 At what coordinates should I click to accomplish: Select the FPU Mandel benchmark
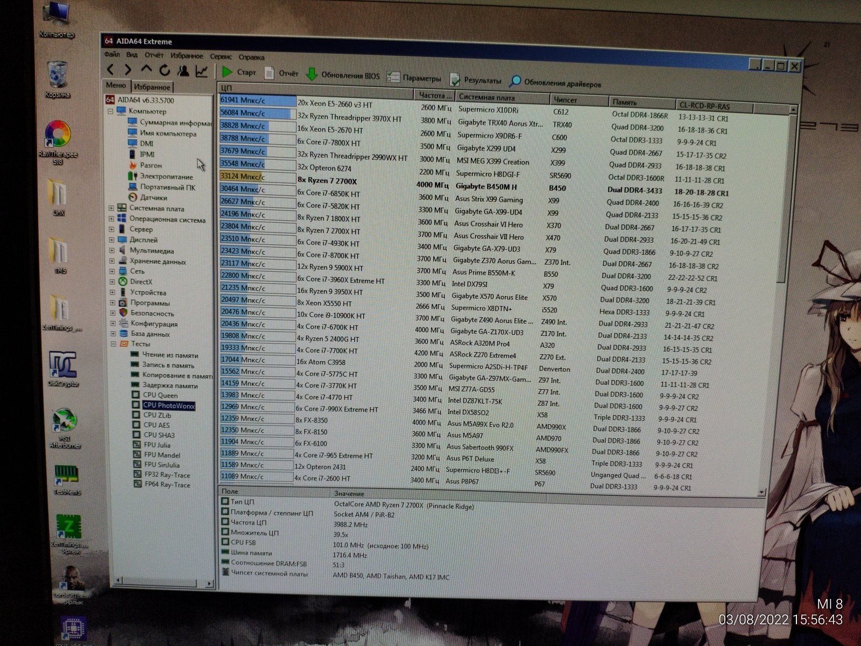pyautogui.click(x=157, y=455)
